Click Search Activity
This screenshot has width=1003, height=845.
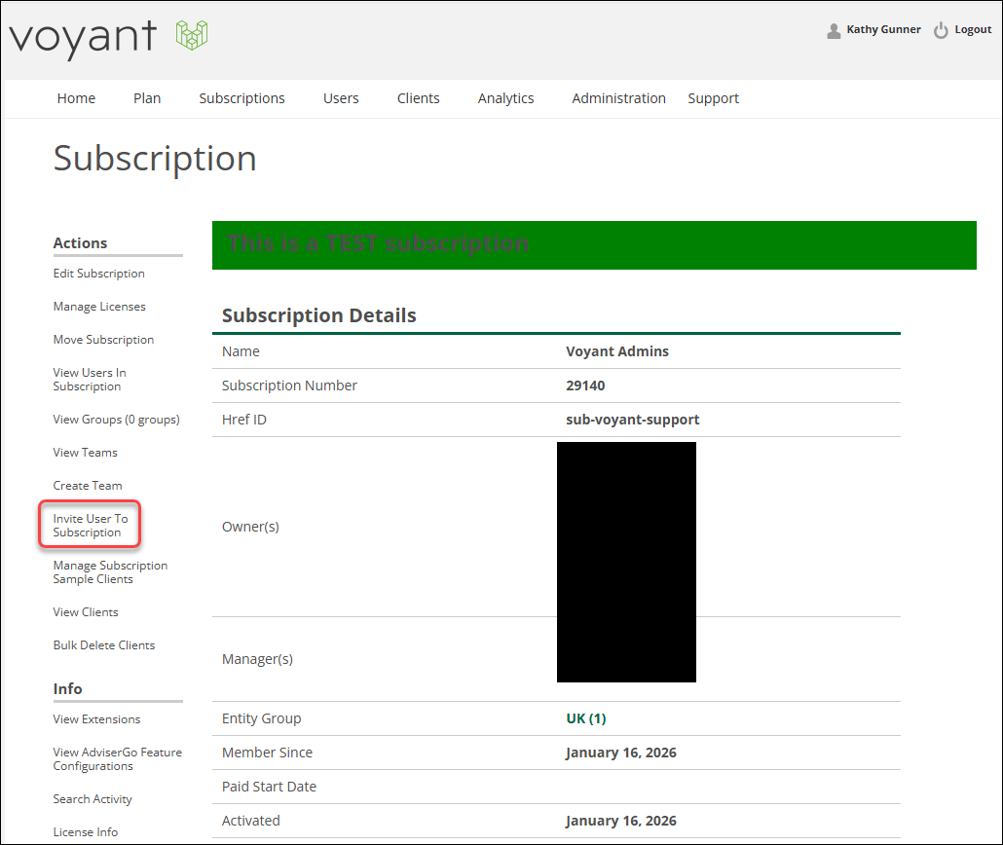coord(93,799)
